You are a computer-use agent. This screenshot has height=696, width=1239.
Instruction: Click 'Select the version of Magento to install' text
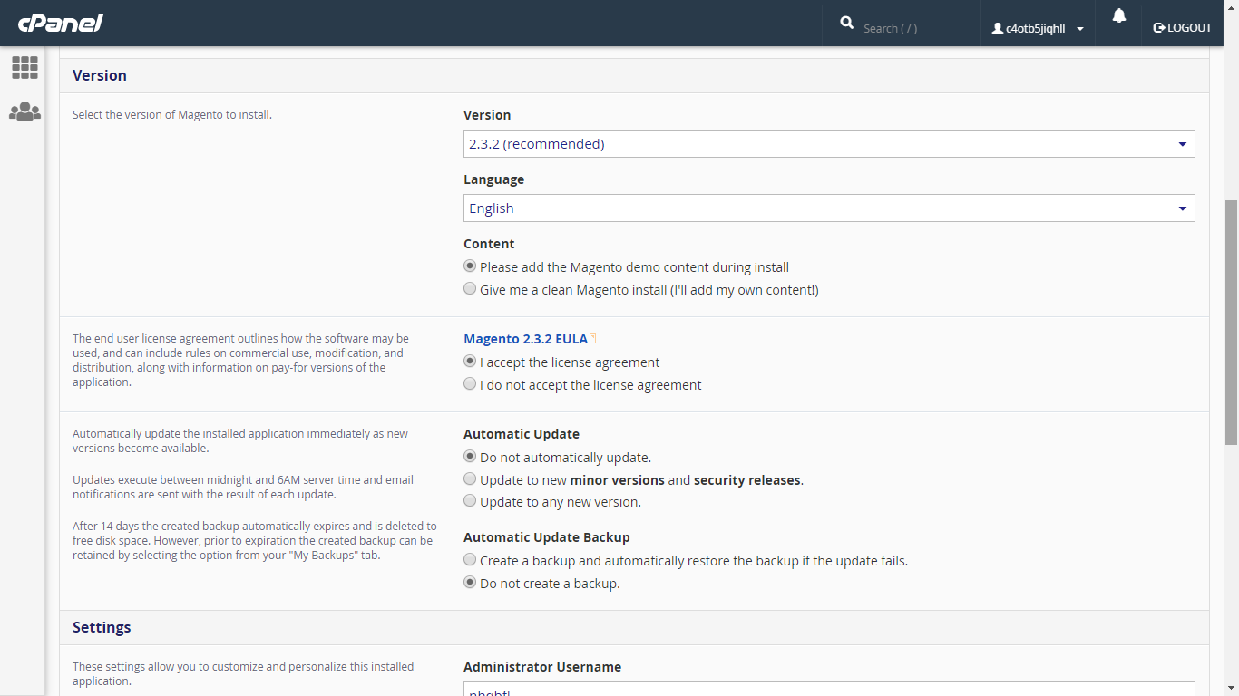pyautogui.click(x=172, y=115)
